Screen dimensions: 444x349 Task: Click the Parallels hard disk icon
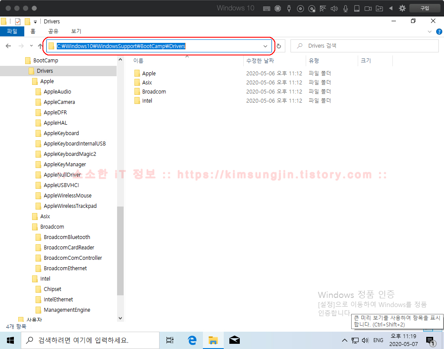point(357,9)
